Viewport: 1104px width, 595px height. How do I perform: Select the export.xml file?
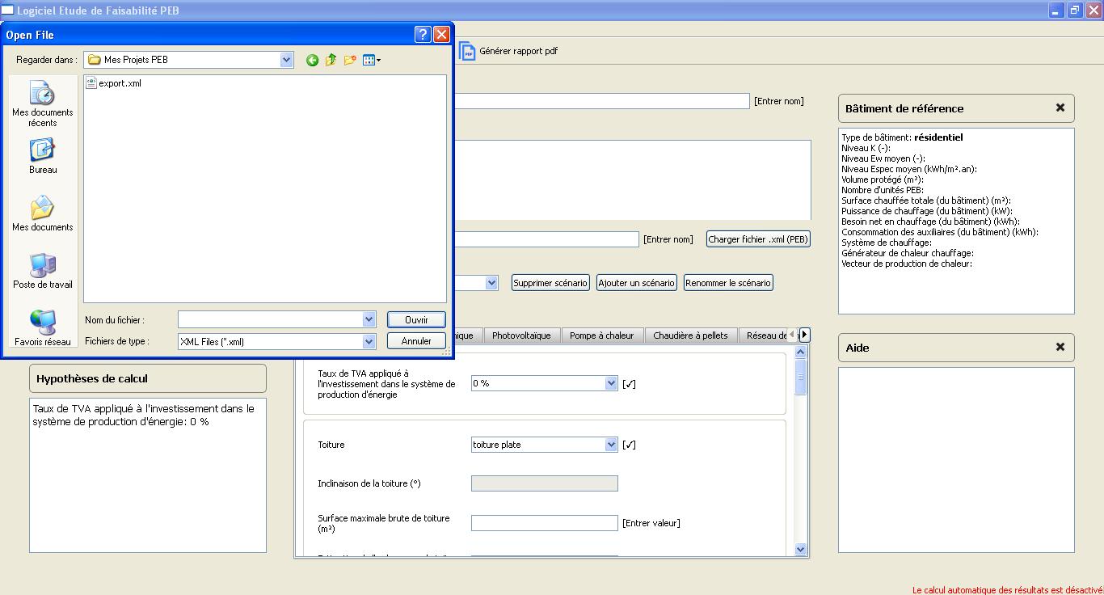coord(114,82)
